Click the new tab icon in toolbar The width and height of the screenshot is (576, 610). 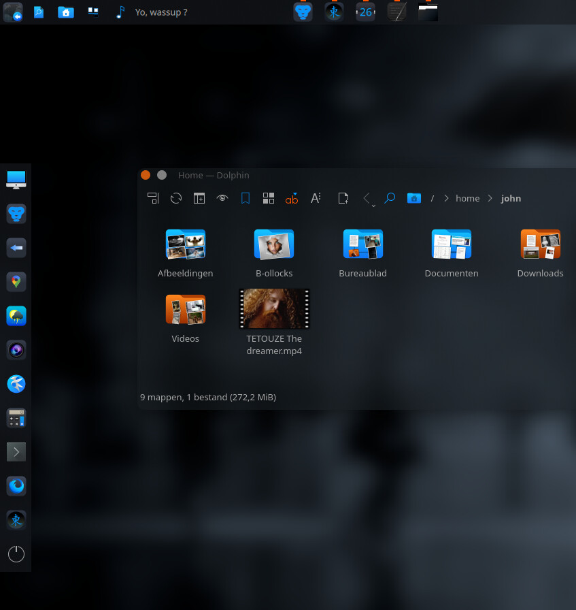point(199,198)
